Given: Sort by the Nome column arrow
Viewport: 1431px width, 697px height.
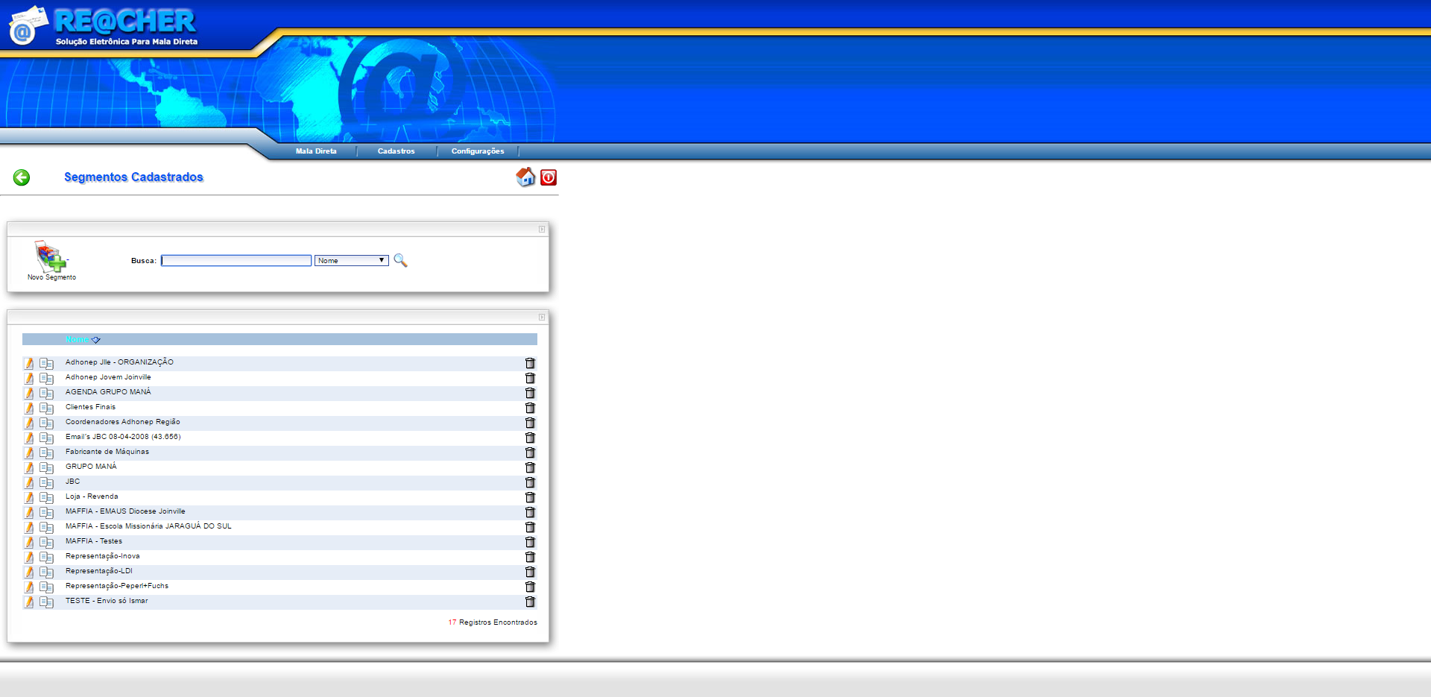Looking at the screenshot, I should pos(95,340).
